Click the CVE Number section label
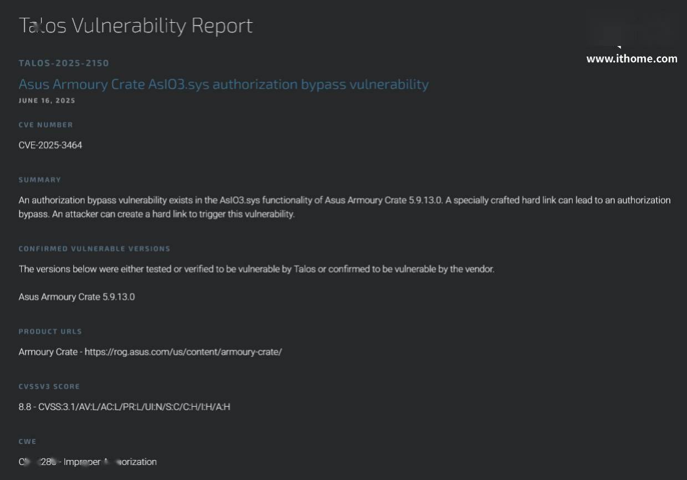The width and height of the screenshot is (687, 480). point(46,125)
